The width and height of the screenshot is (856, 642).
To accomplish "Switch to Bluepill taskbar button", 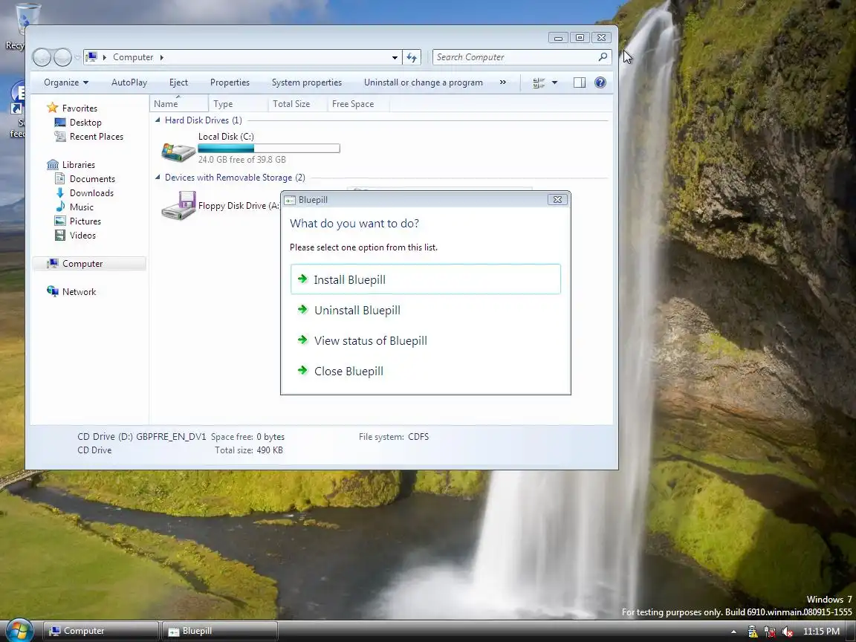I will point(220,631).
